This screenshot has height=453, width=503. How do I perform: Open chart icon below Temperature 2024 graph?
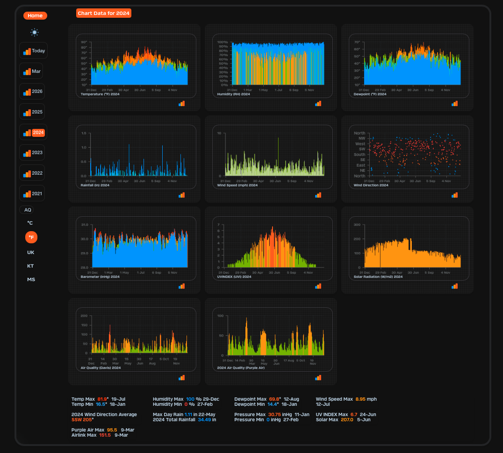181,104
